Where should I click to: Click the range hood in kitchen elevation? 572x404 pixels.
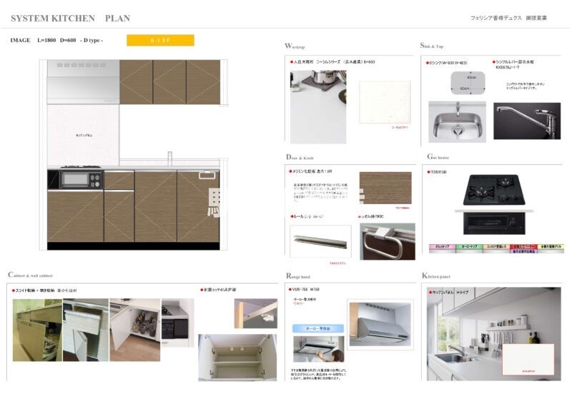82,81
